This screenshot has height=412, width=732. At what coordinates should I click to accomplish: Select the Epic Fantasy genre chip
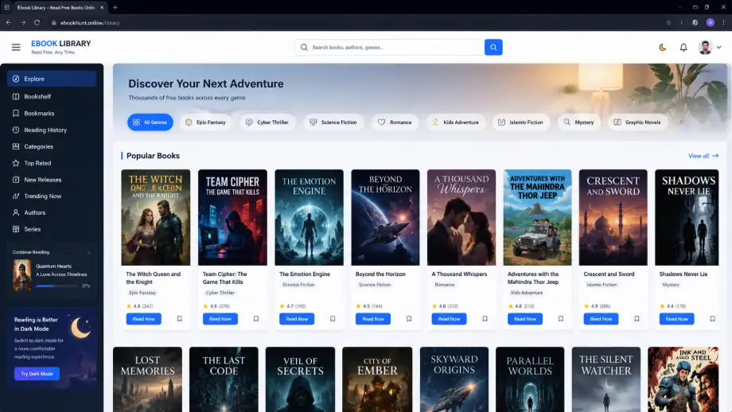coord(205,122)
